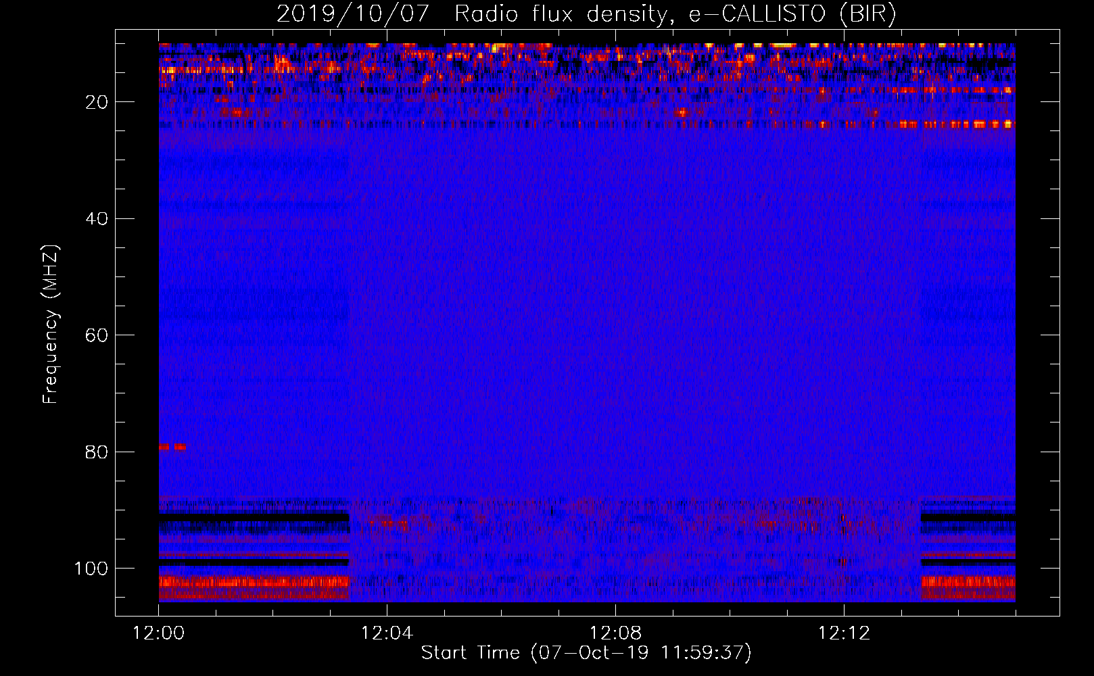The height and width of the screenshot is (676, 1094).
Task: Click the '12:04' time tick label
Action: tap(387, 633)
